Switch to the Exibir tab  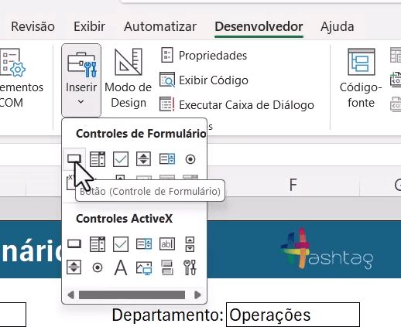coord(89,26)
